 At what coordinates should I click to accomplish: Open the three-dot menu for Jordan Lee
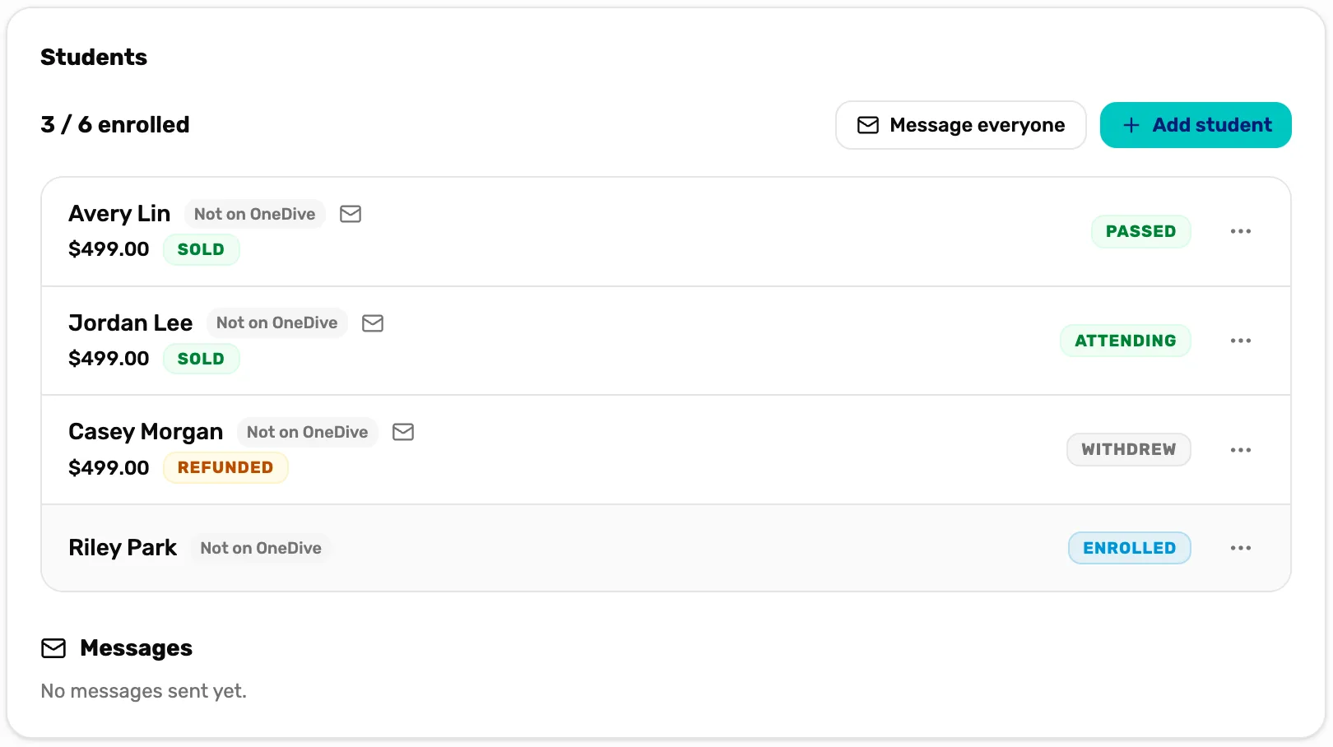pyautogui.click(x=1241, y=341)
